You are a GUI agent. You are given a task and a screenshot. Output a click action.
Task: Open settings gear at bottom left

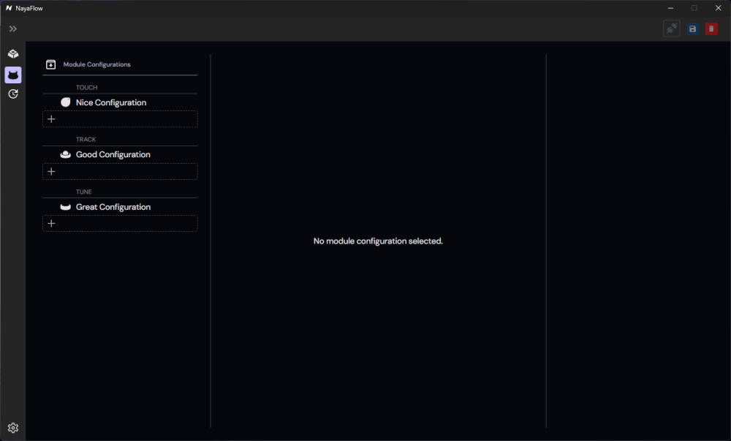pyautogui.click(x=13, y=428)
